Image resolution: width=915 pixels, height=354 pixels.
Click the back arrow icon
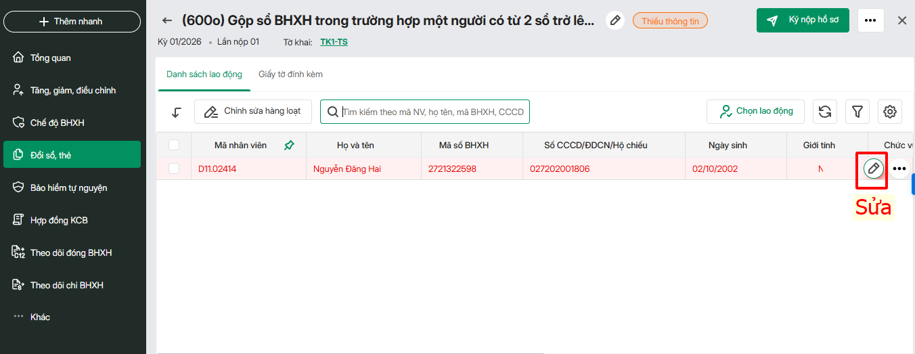click(x=167, y=21)
